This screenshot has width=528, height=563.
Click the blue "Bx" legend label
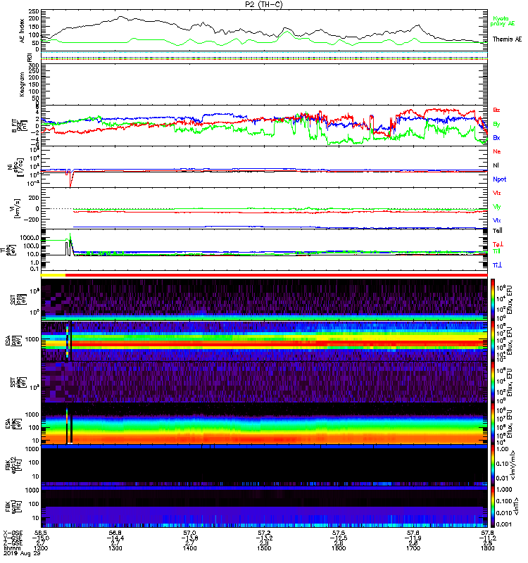(x=496, y=137)
